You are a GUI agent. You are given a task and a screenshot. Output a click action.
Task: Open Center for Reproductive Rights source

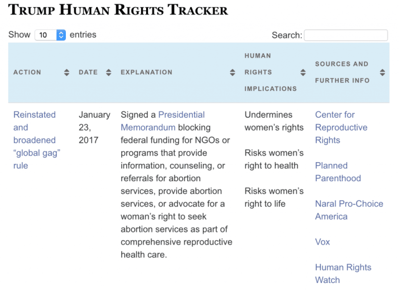(341, 127)
